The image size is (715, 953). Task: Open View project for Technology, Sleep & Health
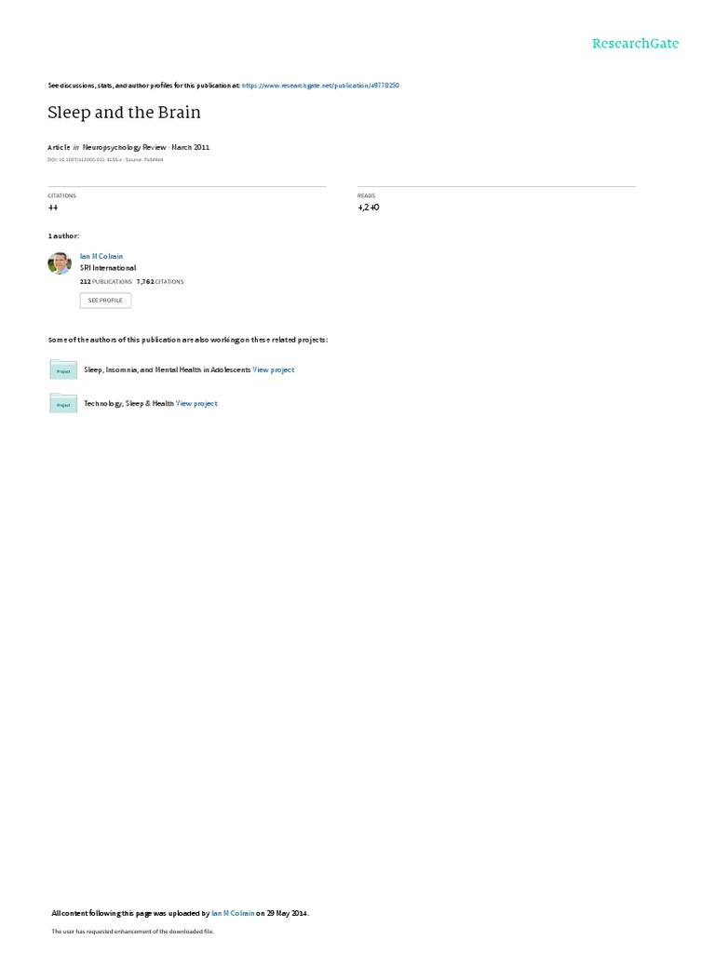[196, 404]
